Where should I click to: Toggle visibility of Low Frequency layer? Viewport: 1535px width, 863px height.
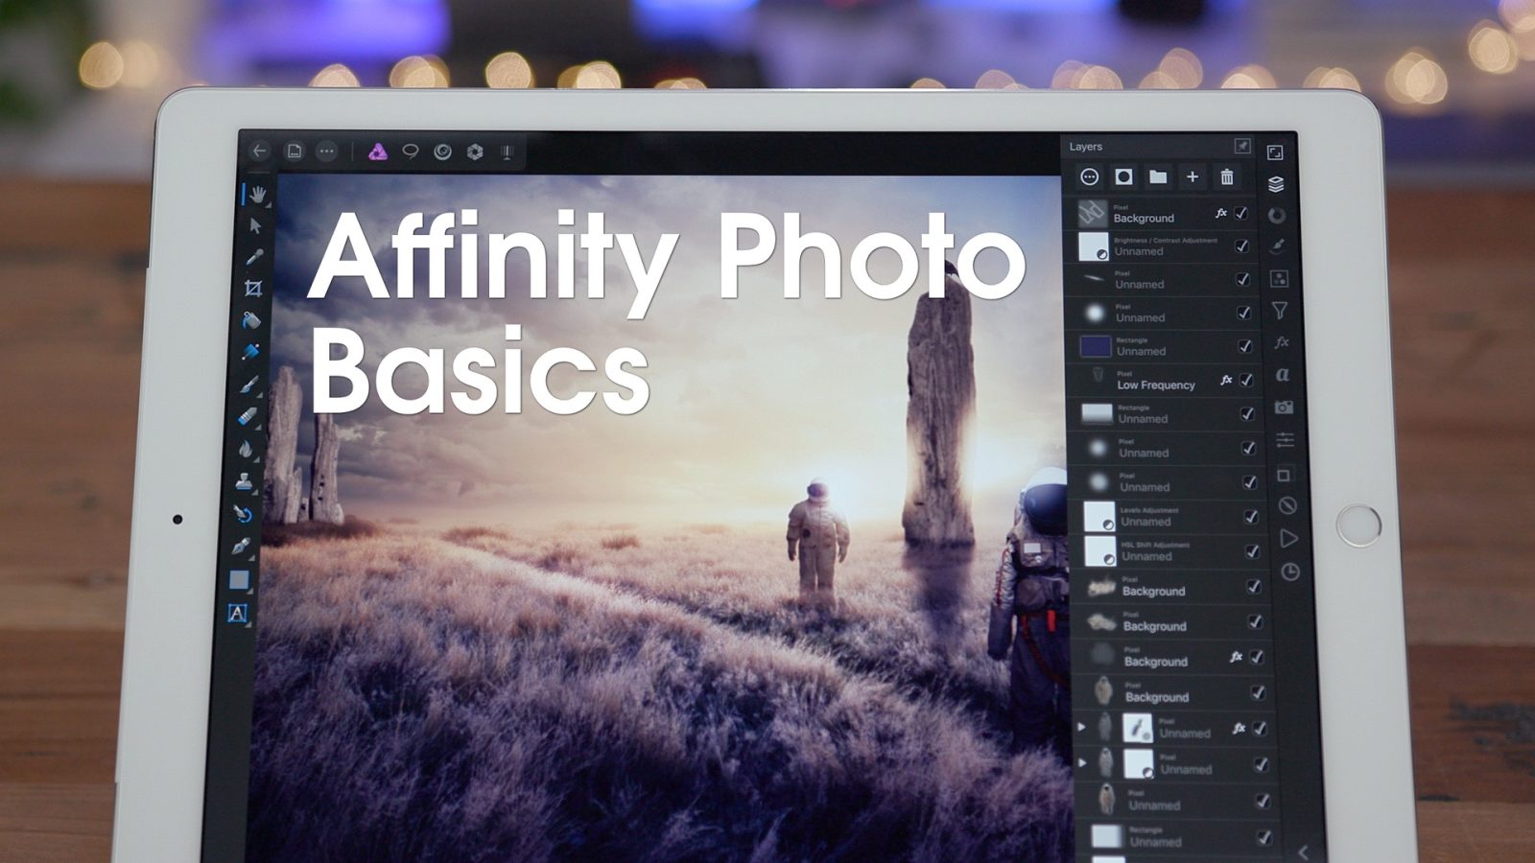pyautogui.click(x=1246, y=380)
